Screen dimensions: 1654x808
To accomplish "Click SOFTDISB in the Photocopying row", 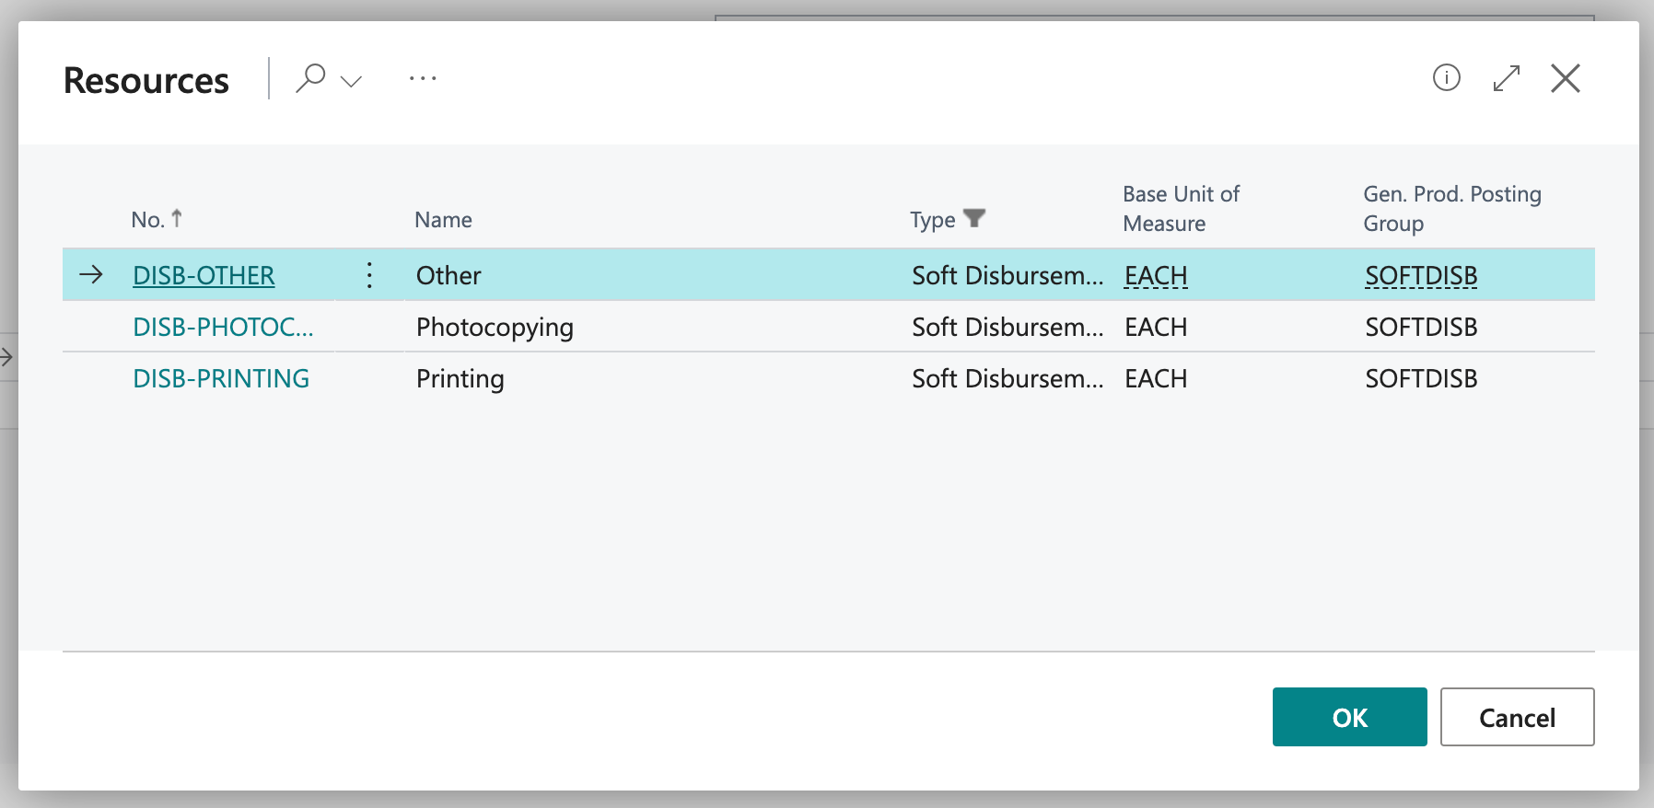I will click(x=1421, y=327).
